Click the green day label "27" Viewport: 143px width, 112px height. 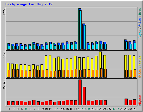pyautogui.click(x=117, y=109)
